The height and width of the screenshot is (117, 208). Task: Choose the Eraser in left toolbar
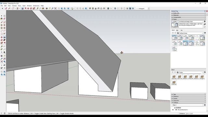click(4, 19)
